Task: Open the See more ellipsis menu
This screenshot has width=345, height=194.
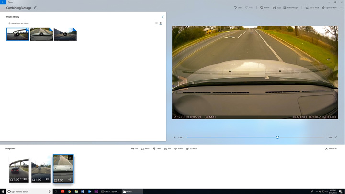Action: (x=342, y=8)
